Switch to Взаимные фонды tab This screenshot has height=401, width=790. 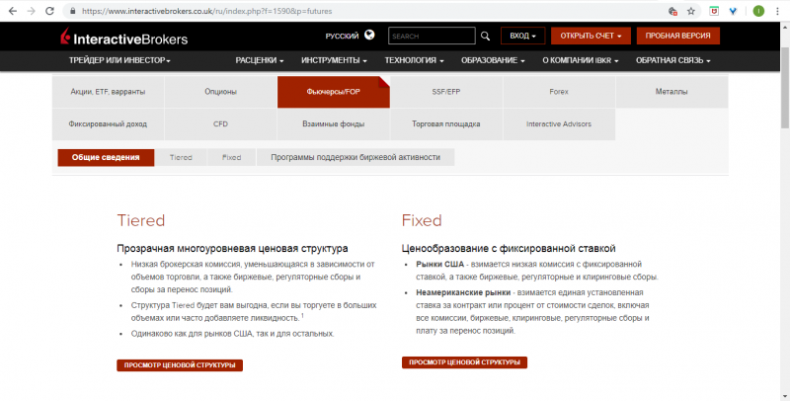point(334,123)
